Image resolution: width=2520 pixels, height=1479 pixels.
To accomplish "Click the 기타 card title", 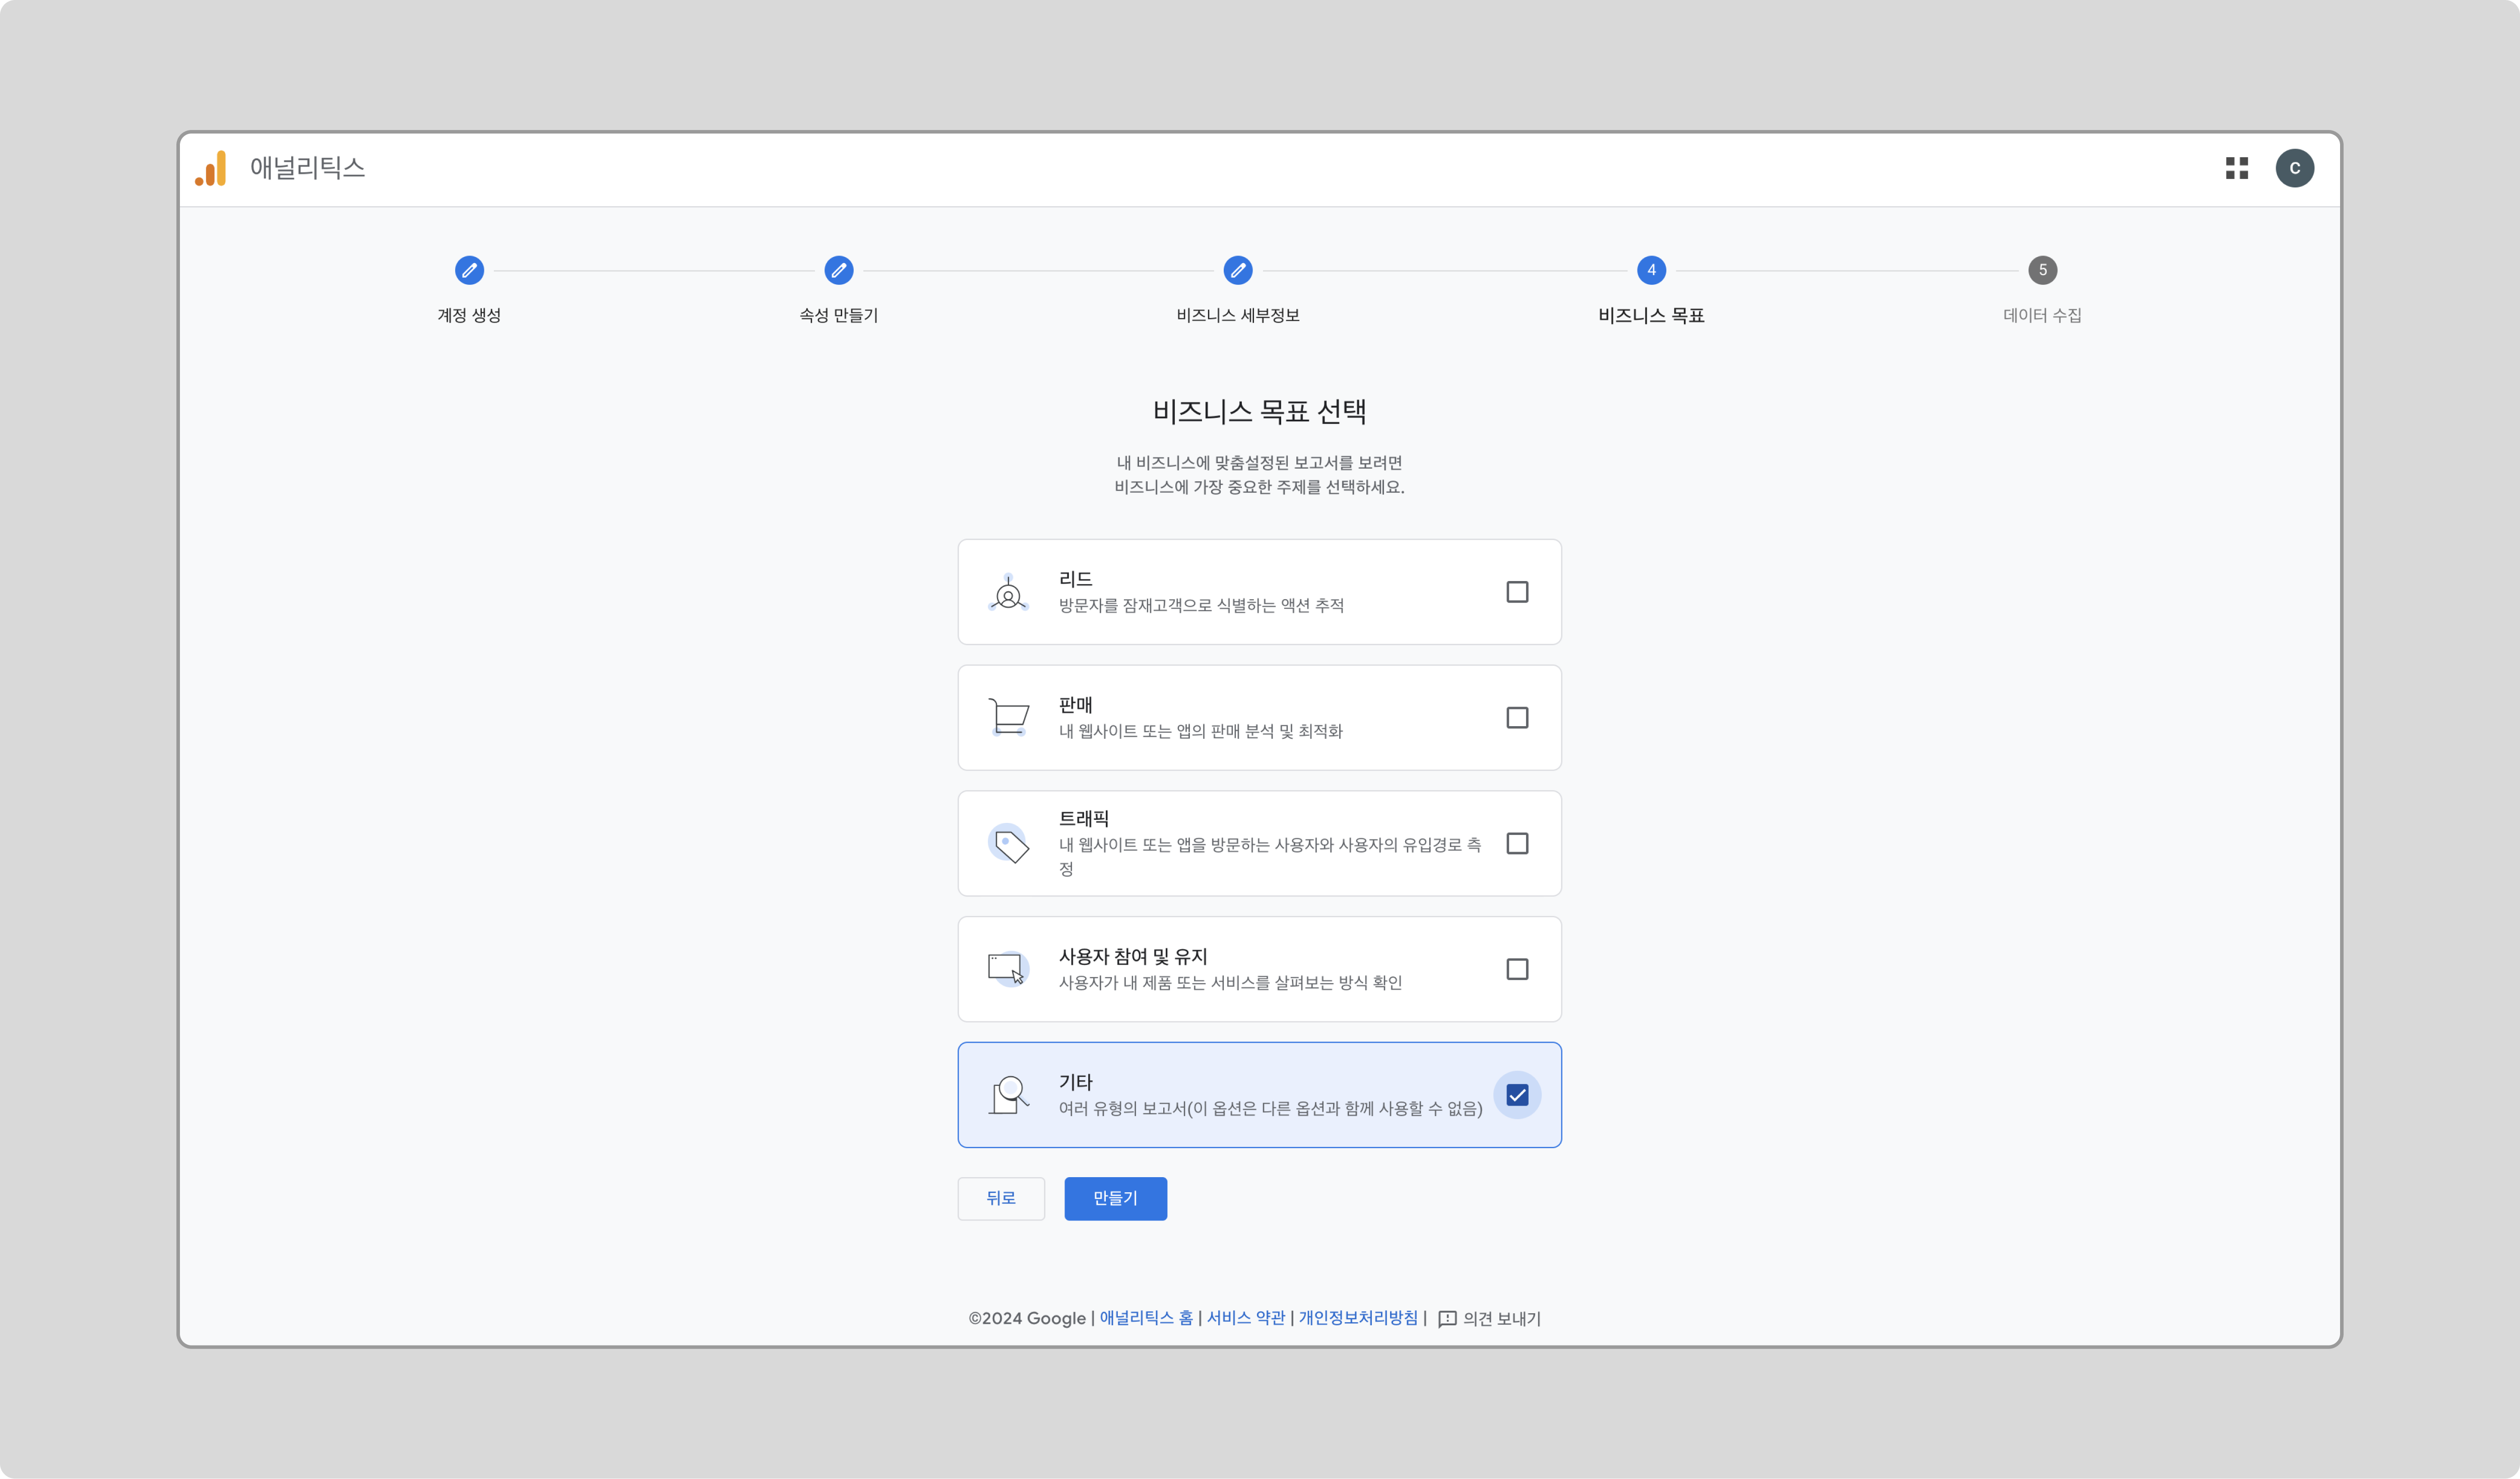I will [x=1076, y=1082].
